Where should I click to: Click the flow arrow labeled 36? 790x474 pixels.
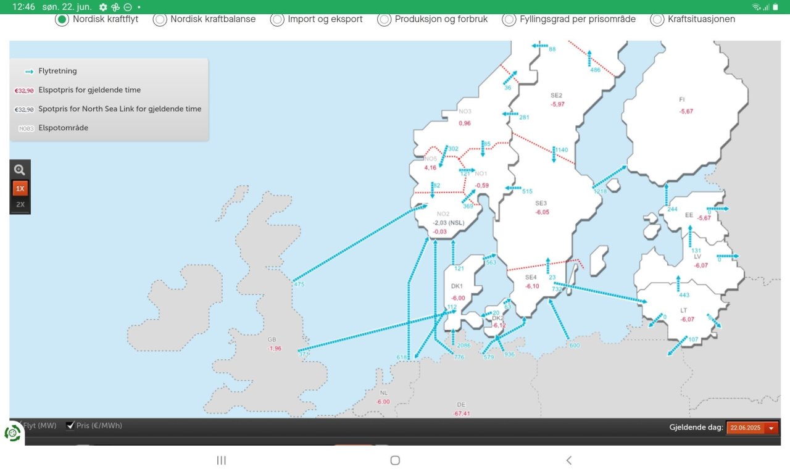tap(510, 78)
